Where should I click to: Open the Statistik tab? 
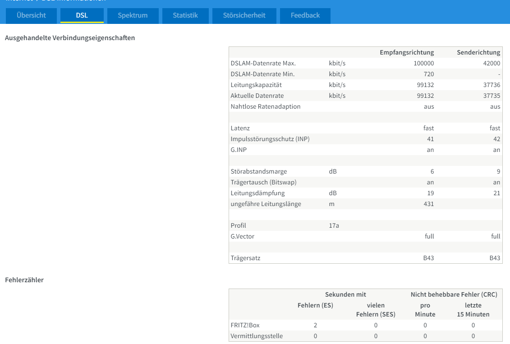185,15
